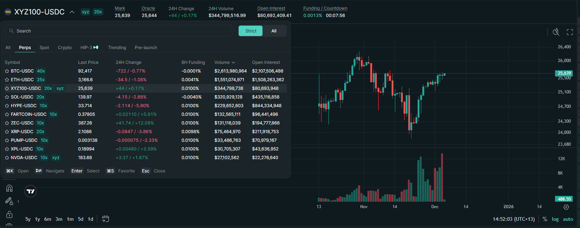Enable the Strict search filter
Screen dimensions: 580x228
coord(251,31)
